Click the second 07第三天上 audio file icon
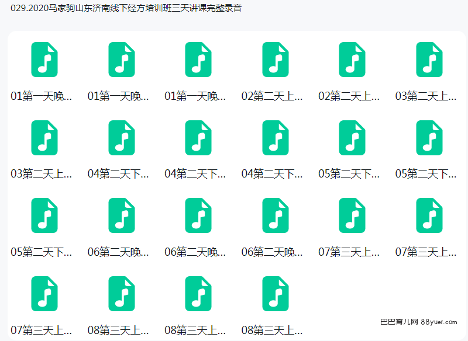This screenshot has width=468, height=341. point(429,215)
